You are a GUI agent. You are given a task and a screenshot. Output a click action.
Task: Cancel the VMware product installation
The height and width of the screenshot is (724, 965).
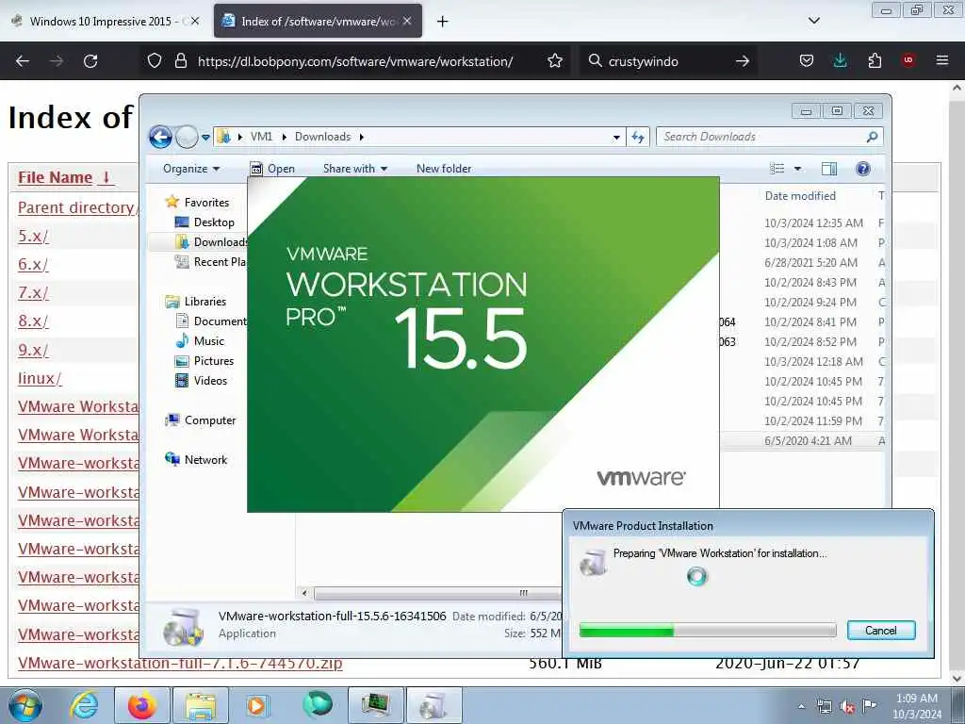tap(881, 631)
